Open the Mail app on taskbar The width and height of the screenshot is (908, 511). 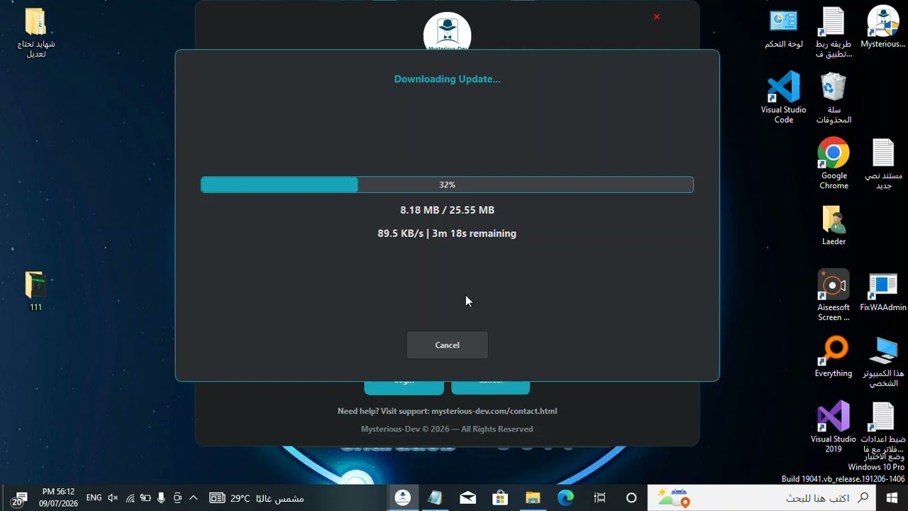click(x=467, y=498)
